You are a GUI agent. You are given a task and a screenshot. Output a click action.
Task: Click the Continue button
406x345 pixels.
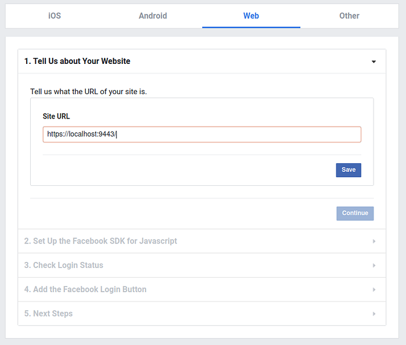(355, 213)
